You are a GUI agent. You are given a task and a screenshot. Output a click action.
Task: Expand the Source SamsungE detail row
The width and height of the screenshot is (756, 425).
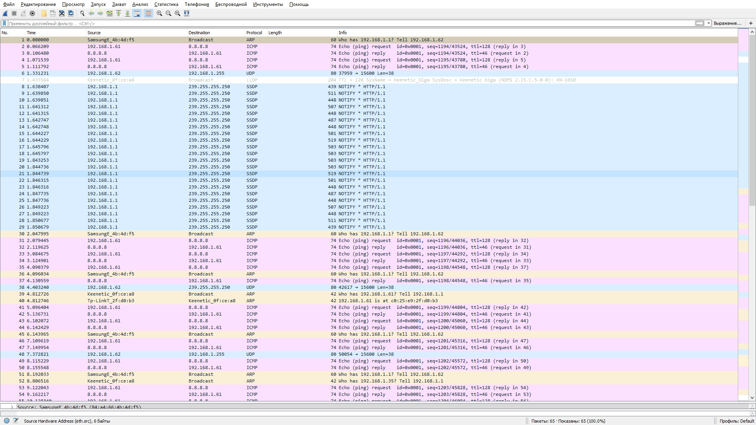tap(12, 407)
